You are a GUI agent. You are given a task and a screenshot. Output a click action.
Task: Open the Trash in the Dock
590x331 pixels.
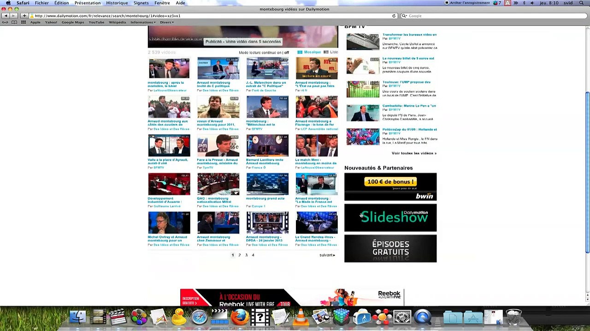pyautogui.click(x=513, y=317)
